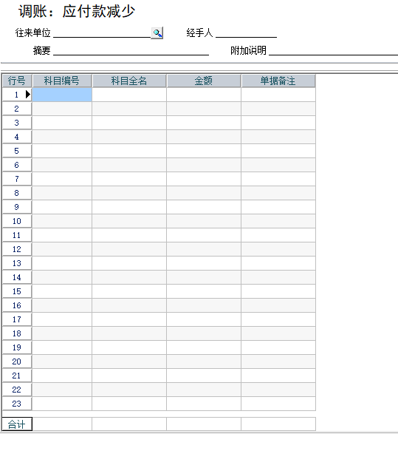Screen dimensions: 398x465
Task: Select the 科目编号 column header
Action: [62, 81]
